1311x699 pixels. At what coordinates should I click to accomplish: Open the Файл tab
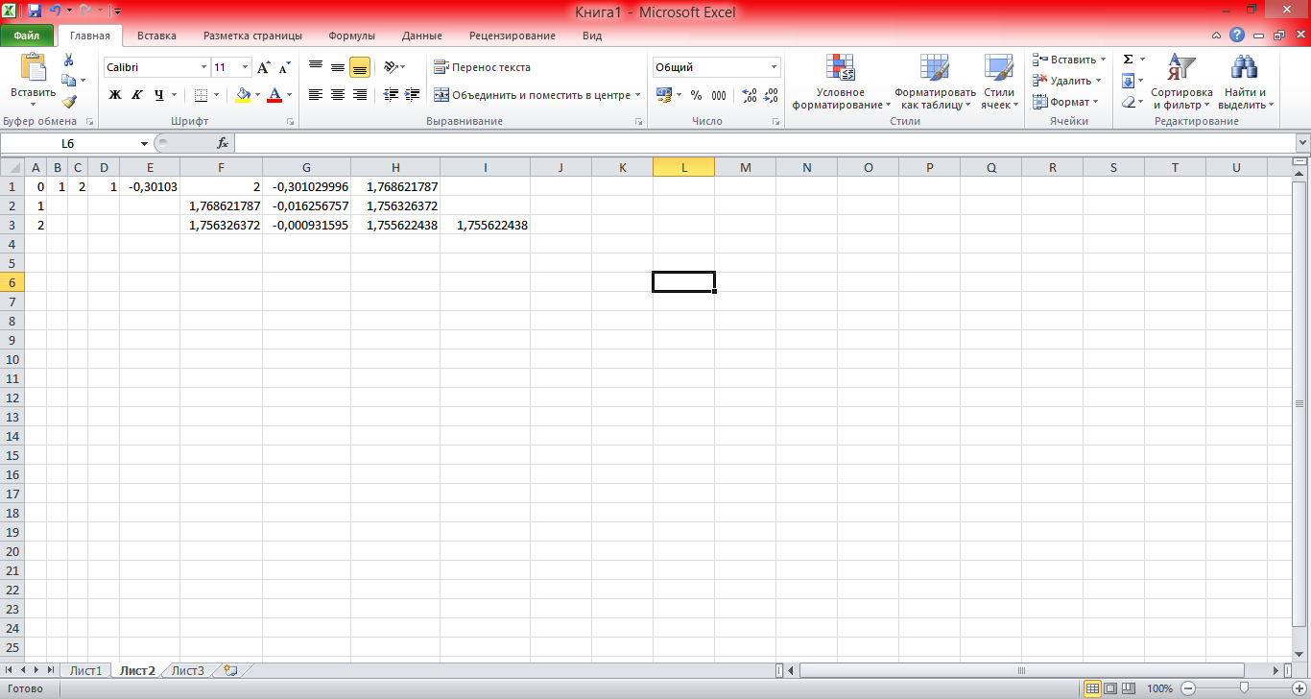(x=27, y=36)
